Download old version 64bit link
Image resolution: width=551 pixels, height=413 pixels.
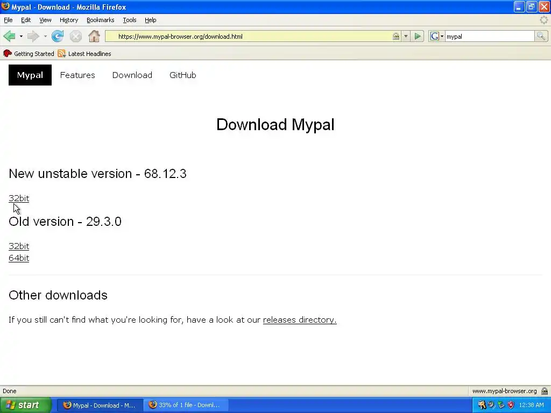(19, 258)
